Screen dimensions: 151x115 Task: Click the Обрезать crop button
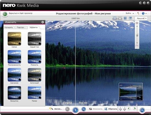[x=111, y=109]
